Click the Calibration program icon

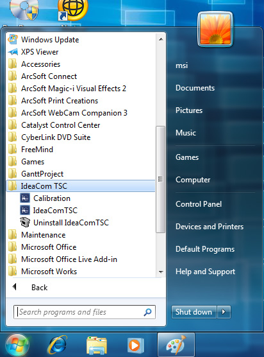[25, 198]
